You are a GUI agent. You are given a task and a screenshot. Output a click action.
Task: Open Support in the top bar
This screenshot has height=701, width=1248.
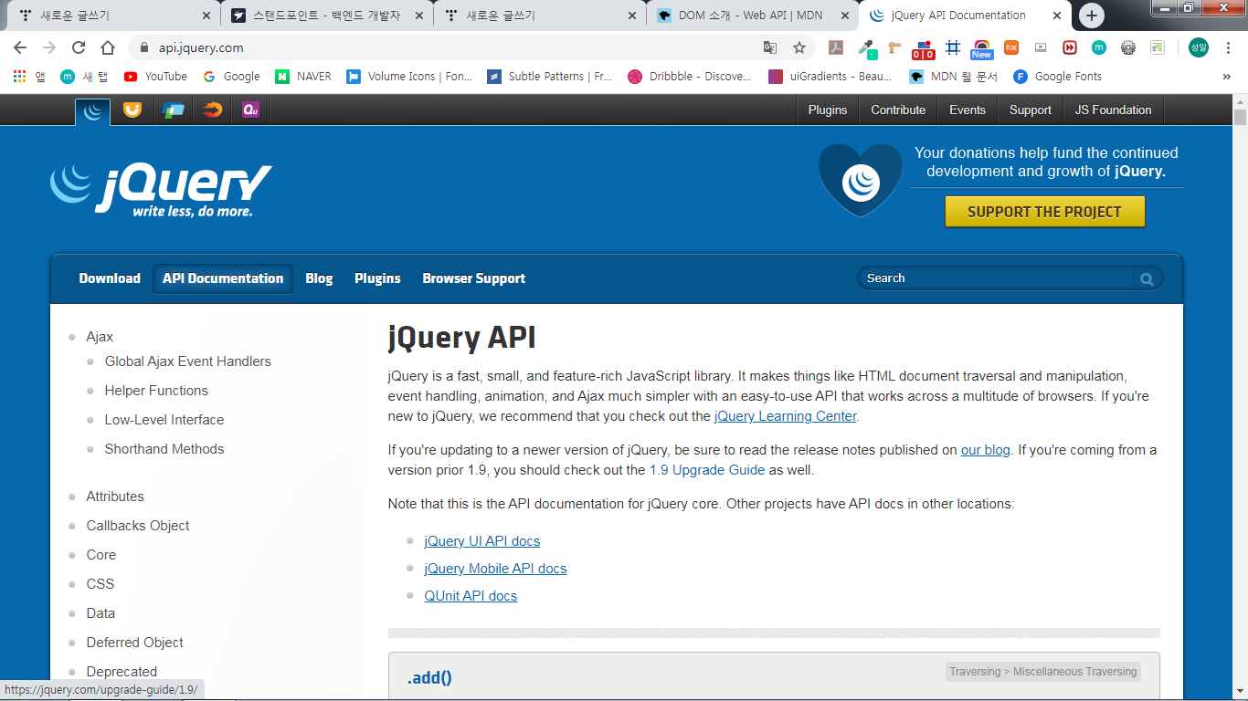pyautogui.click(x=1031, y=110)
